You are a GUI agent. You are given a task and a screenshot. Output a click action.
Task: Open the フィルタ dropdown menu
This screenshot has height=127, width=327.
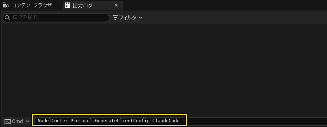[127, 18]
